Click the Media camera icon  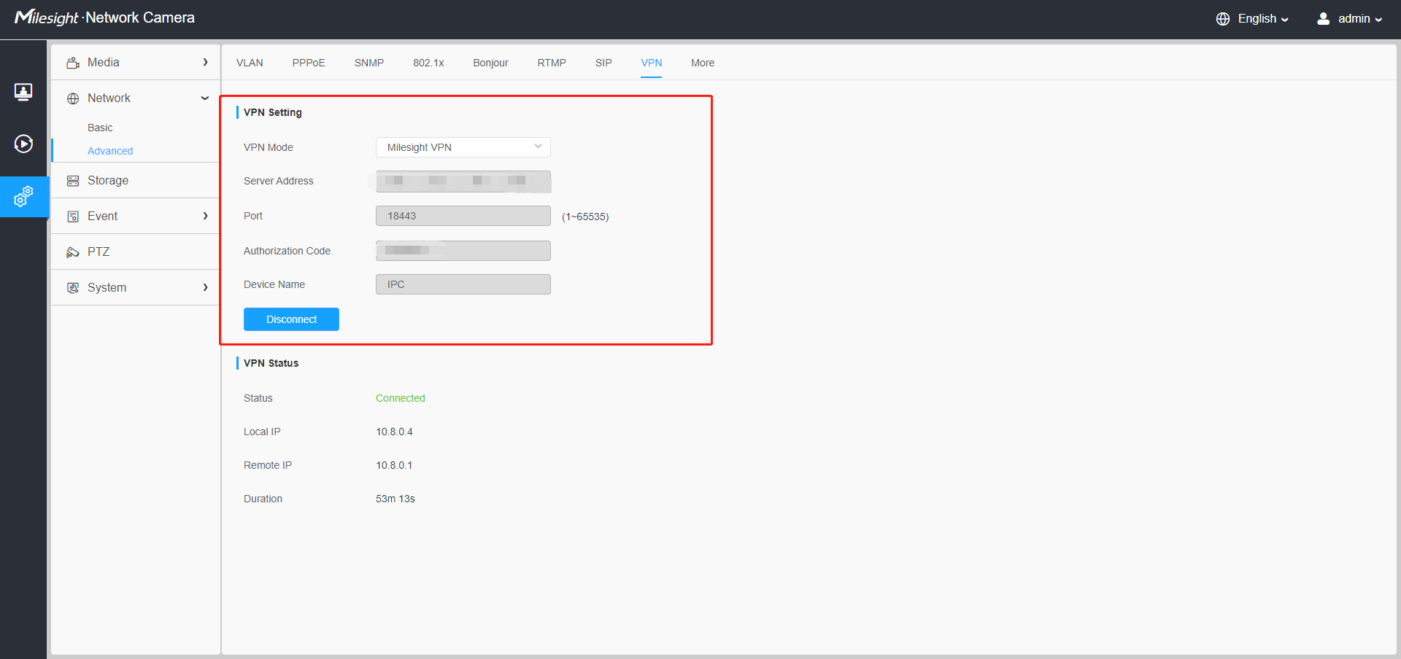73,63
